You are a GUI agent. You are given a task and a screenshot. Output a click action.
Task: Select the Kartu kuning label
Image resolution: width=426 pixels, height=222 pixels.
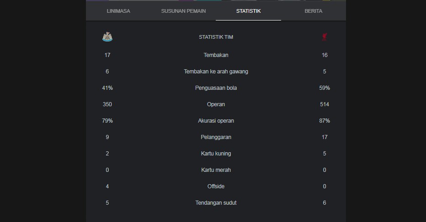click(216, 154)
